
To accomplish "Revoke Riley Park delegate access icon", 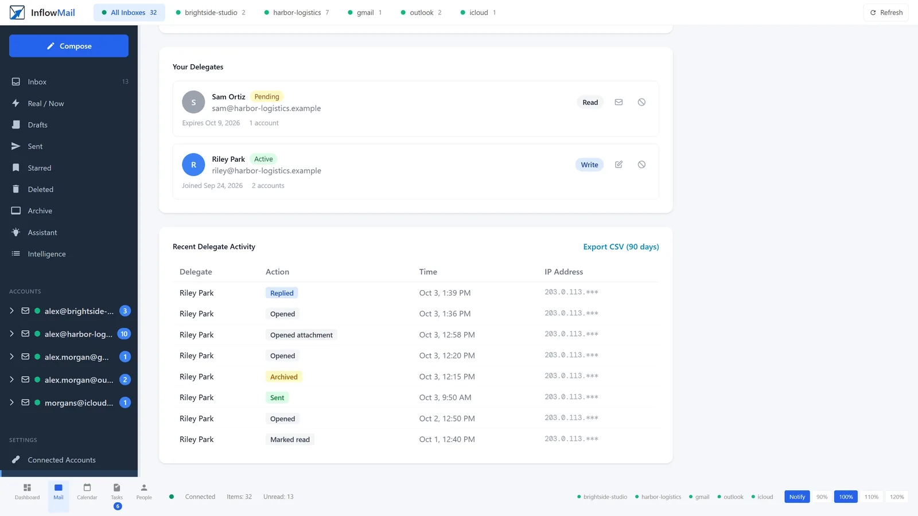I will click(x=641, y=165).
